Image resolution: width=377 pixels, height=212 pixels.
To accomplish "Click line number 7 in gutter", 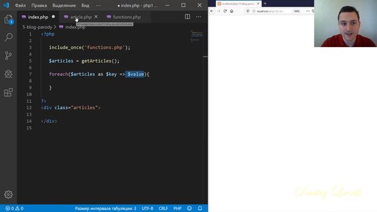I will coord(30,74).
